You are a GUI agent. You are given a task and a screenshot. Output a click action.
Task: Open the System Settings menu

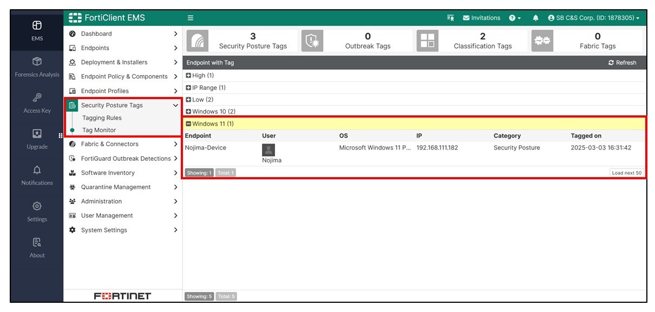123,230
